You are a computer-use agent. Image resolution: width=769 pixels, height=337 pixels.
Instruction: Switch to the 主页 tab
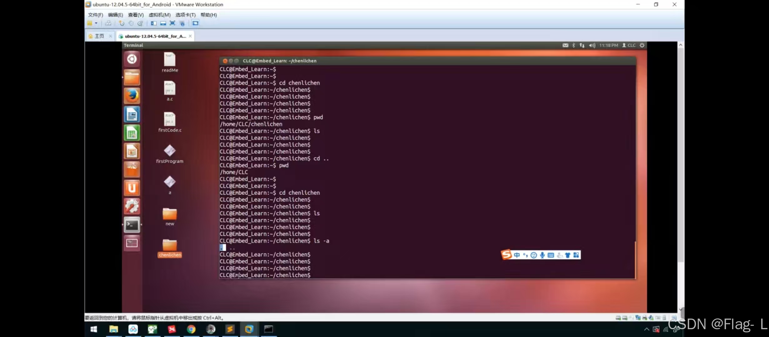(99, 36)
